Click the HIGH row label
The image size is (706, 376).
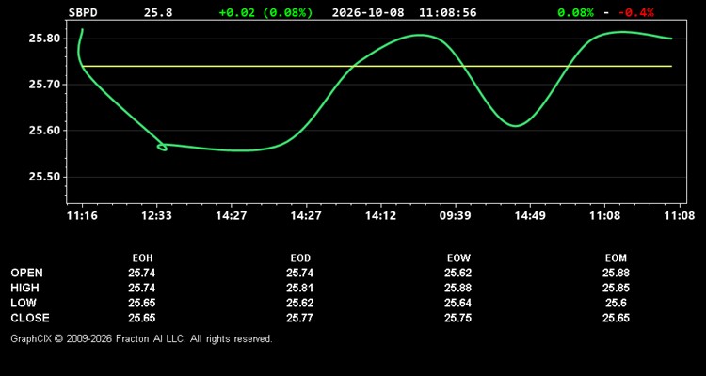tap(24, 288)
